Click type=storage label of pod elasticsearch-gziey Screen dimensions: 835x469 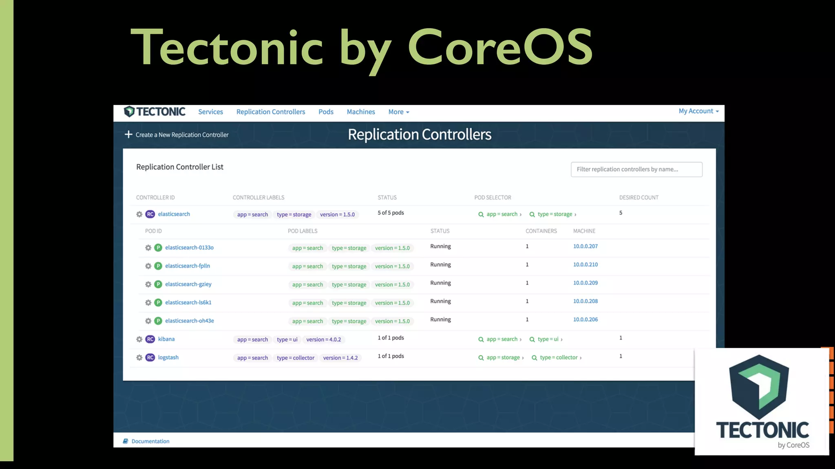coord(349,285)
